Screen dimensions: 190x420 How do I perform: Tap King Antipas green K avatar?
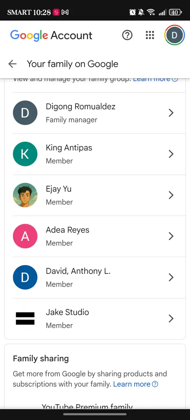[25, 154]
